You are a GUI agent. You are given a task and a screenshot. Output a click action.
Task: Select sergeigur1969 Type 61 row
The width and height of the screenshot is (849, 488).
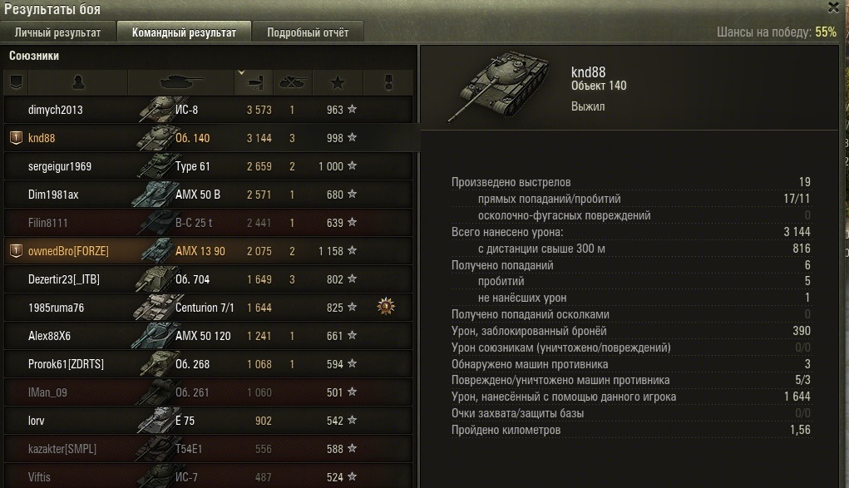(209, 166)
